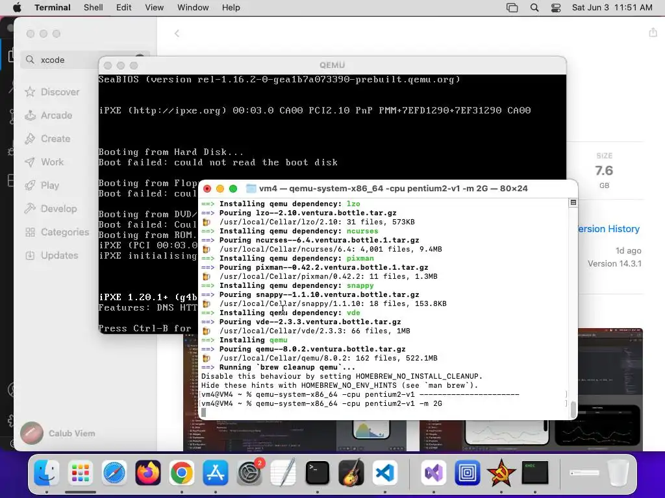This screenshot has height=498, width=665.
Task: Open Safari from the Dock
Action: [114, 473]
